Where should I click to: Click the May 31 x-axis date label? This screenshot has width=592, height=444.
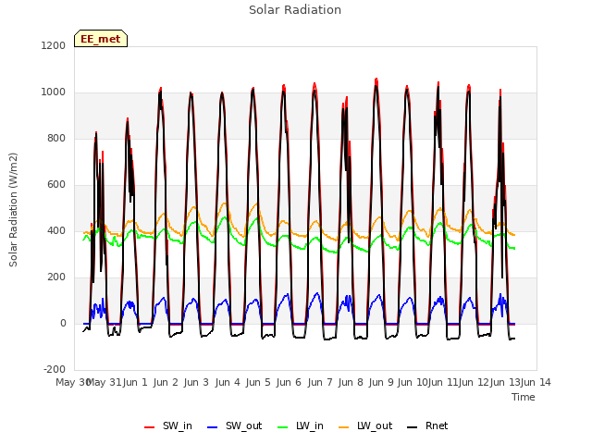click(105, 382)
